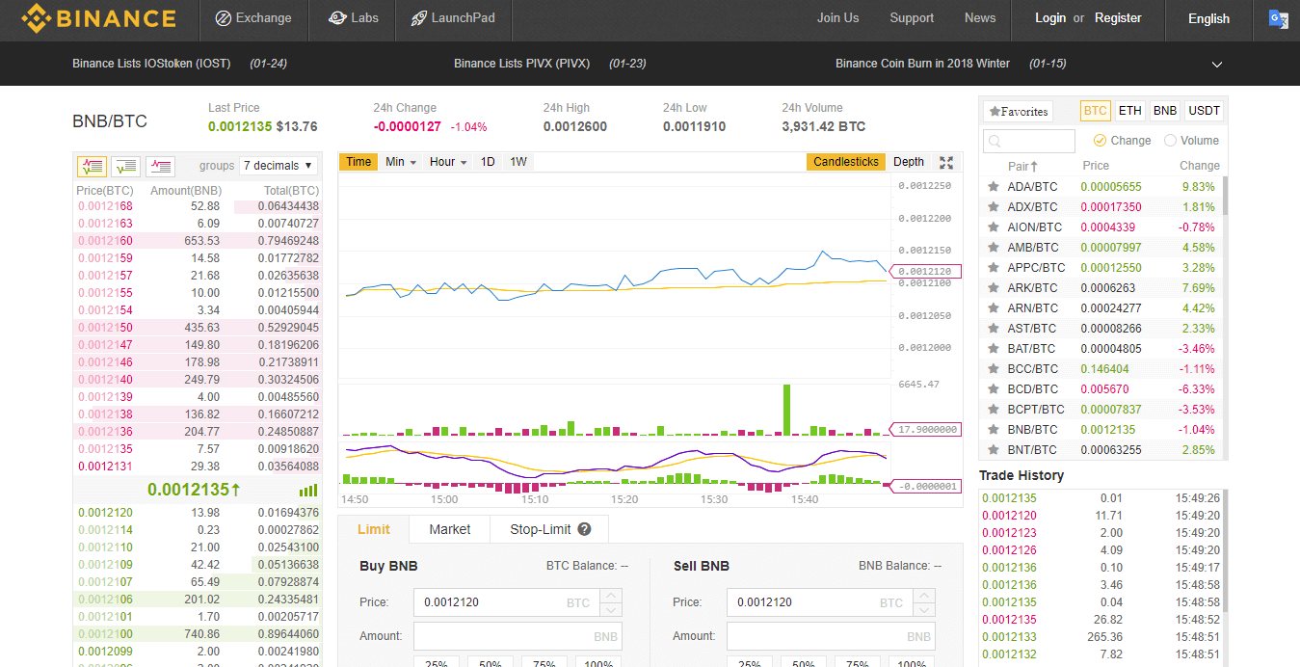This screenshot has width=1300, height=667.
Task: Favorite the APPC/BTC pair star
Action: click(993, 268)
